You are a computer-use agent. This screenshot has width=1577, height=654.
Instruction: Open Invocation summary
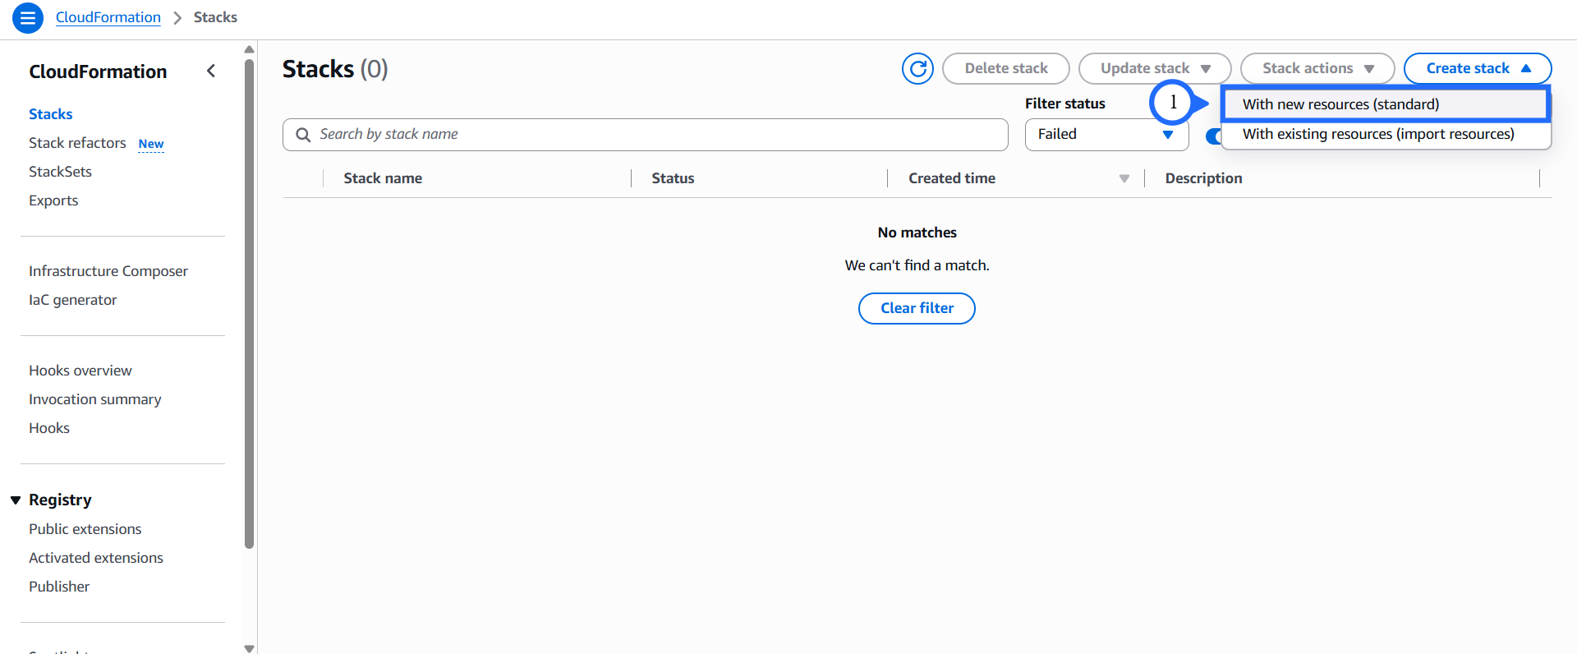click(95, 399)
